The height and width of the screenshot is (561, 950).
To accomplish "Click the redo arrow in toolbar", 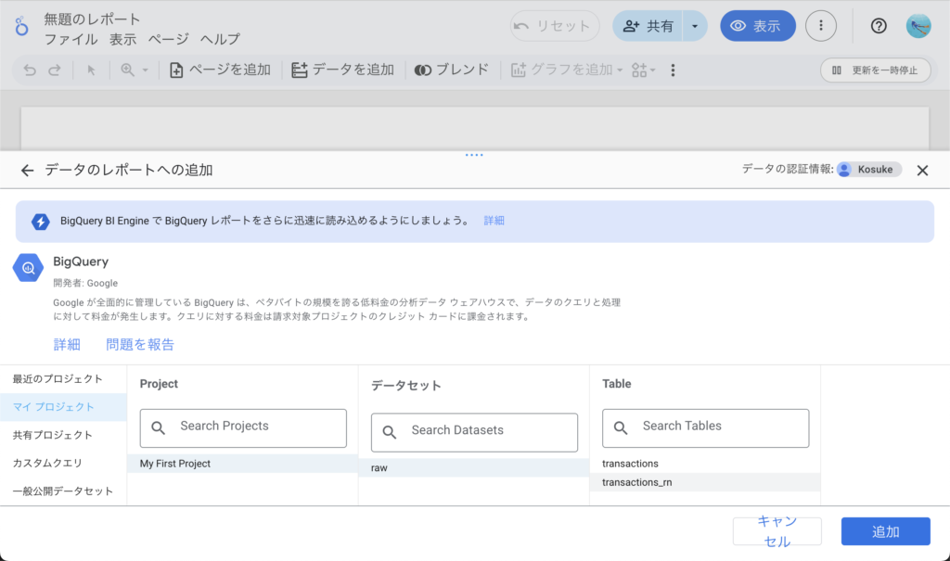I will click(x=55, y=70).
